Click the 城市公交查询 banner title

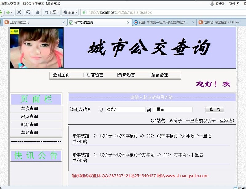pos(149,47)
